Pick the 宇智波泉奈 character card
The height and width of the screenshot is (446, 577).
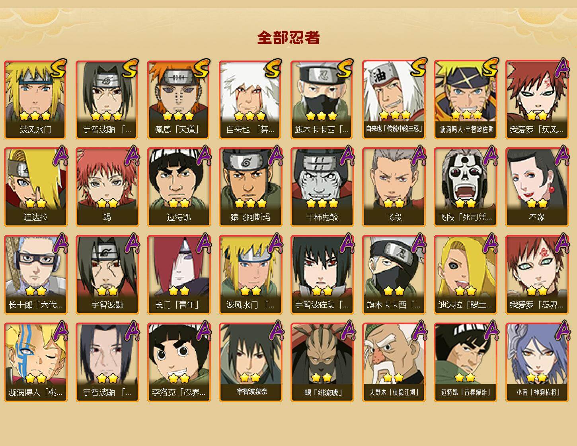tap(250, 362)
